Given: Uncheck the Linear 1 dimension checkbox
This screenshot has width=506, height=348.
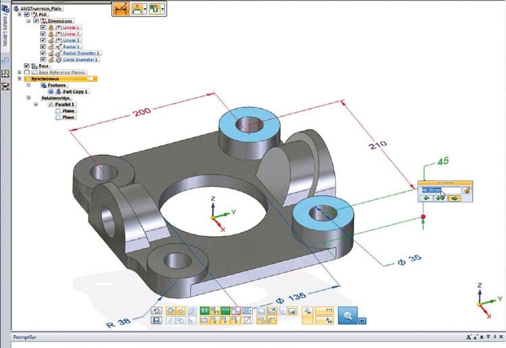Looking at the screenshot, I should pos(43,27).
